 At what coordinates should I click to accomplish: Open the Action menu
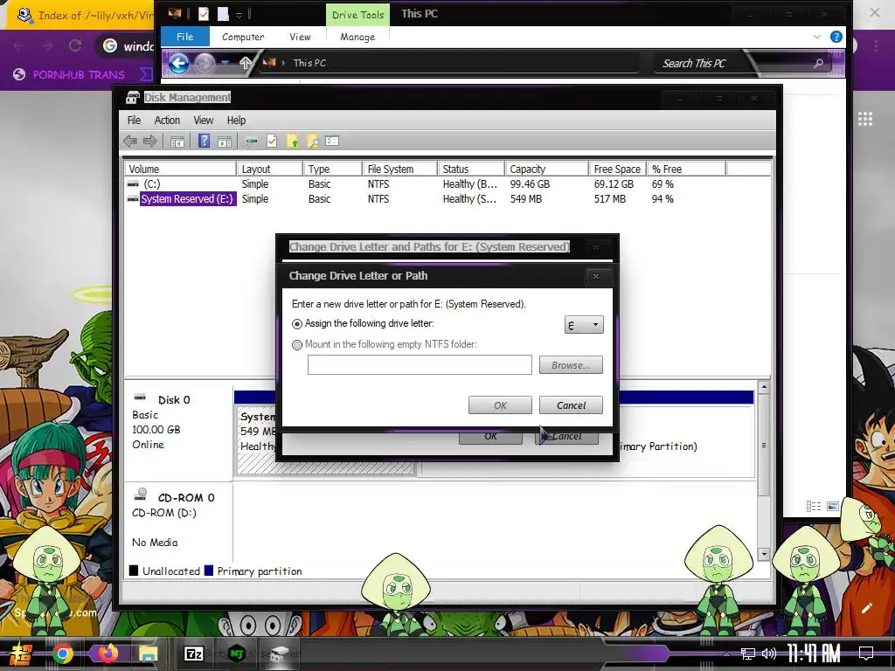pos(167,121)
